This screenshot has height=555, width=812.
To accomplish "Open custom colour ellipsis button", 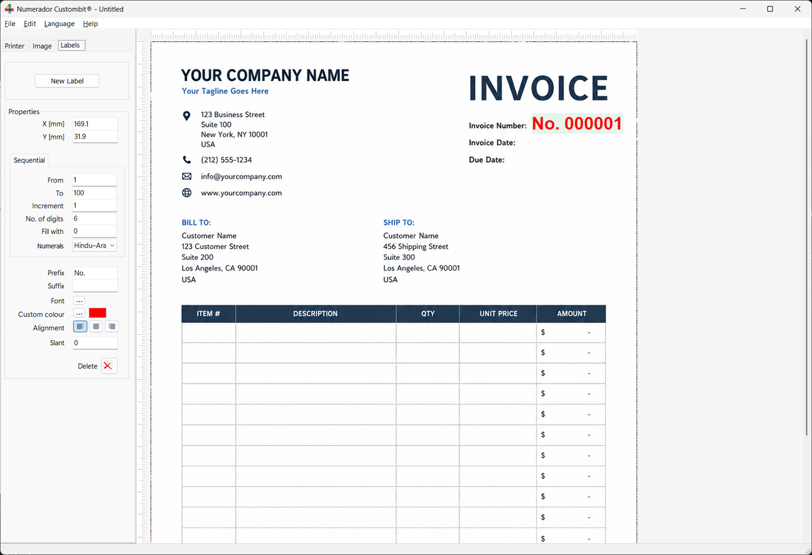I will point(79,314).
